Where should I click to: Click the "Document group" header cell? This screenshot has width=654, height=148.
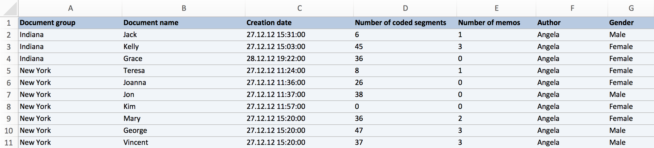pos(70,23)
